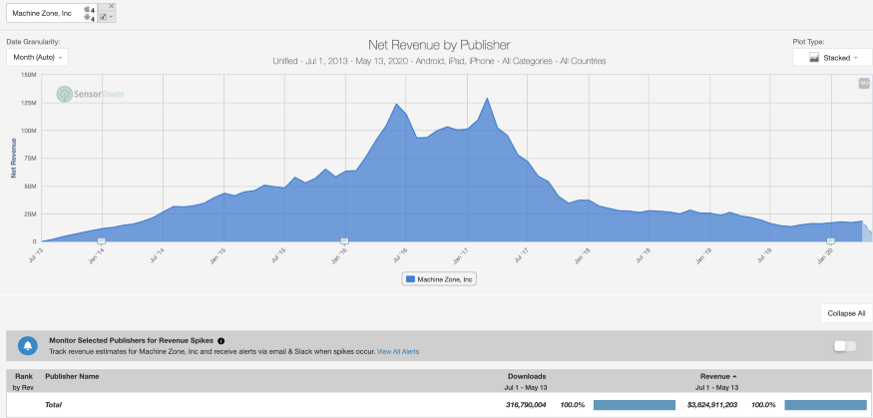This screenshot has width=873, height=418.
Task: Open the Stacked plot type dropdown
Action: coord(832,57)
